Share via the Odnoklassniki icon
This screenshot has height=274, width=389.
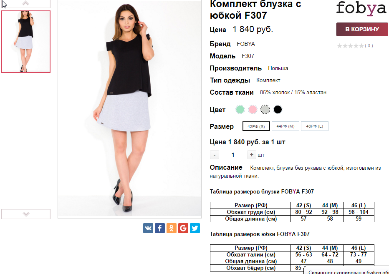point(172,228)
